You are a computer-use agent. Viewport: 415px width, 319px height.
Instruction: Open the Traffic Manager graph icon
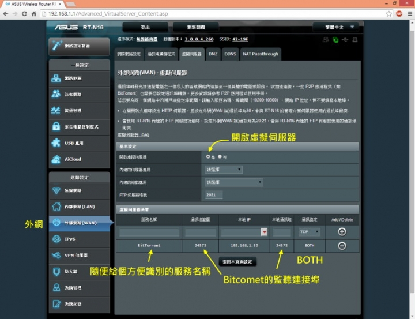point(56,111)
